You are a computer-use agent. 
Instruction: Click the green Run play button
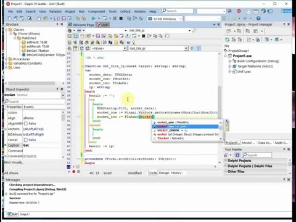[x=94, y=18]
